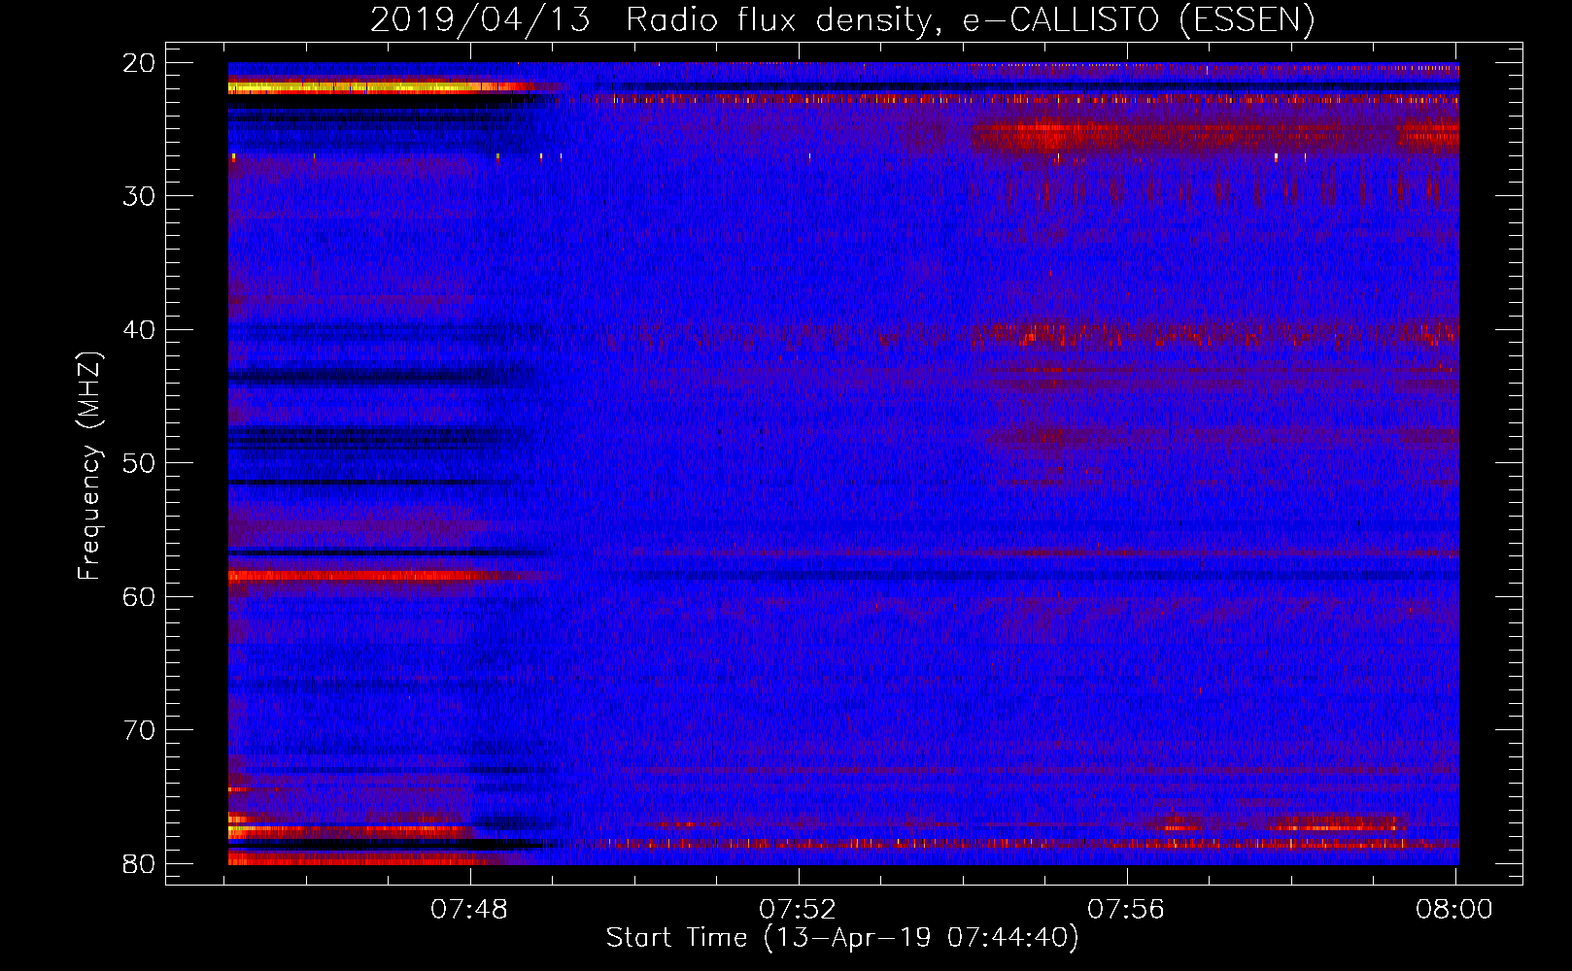Click the 08:00 time tick label
1572x971 pixels.
(1454, 910)
